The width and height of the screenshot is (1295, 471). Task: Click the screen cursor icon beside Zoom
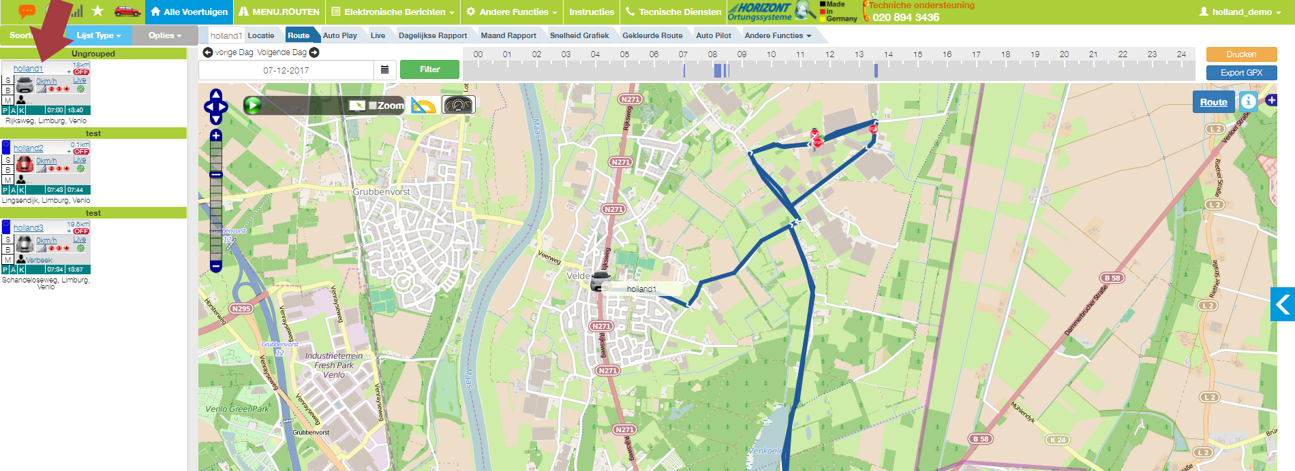[x=357, y=105]
